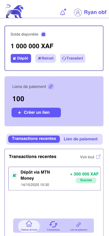
Task: Click the Voir tout link
Action: (x=87, y=157)
